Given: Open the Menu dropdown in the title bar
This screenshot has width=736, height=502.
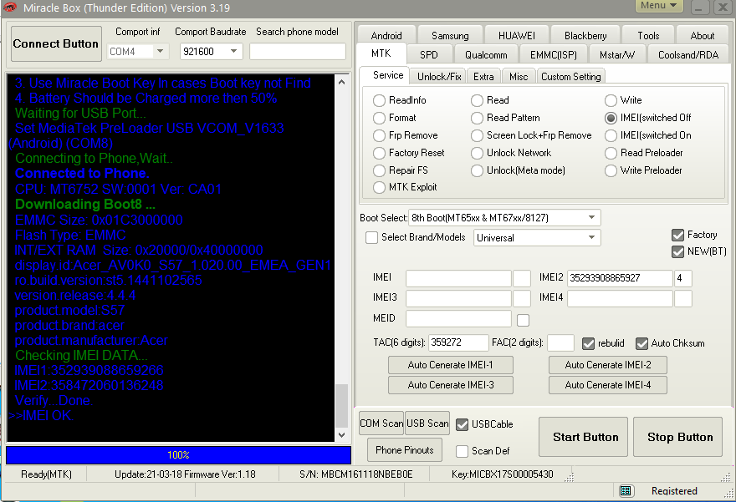Looking at the screenshot, I should point(659,6).
